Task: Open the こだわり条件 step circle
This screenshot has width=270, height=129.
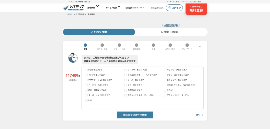Action: (170, 45)
